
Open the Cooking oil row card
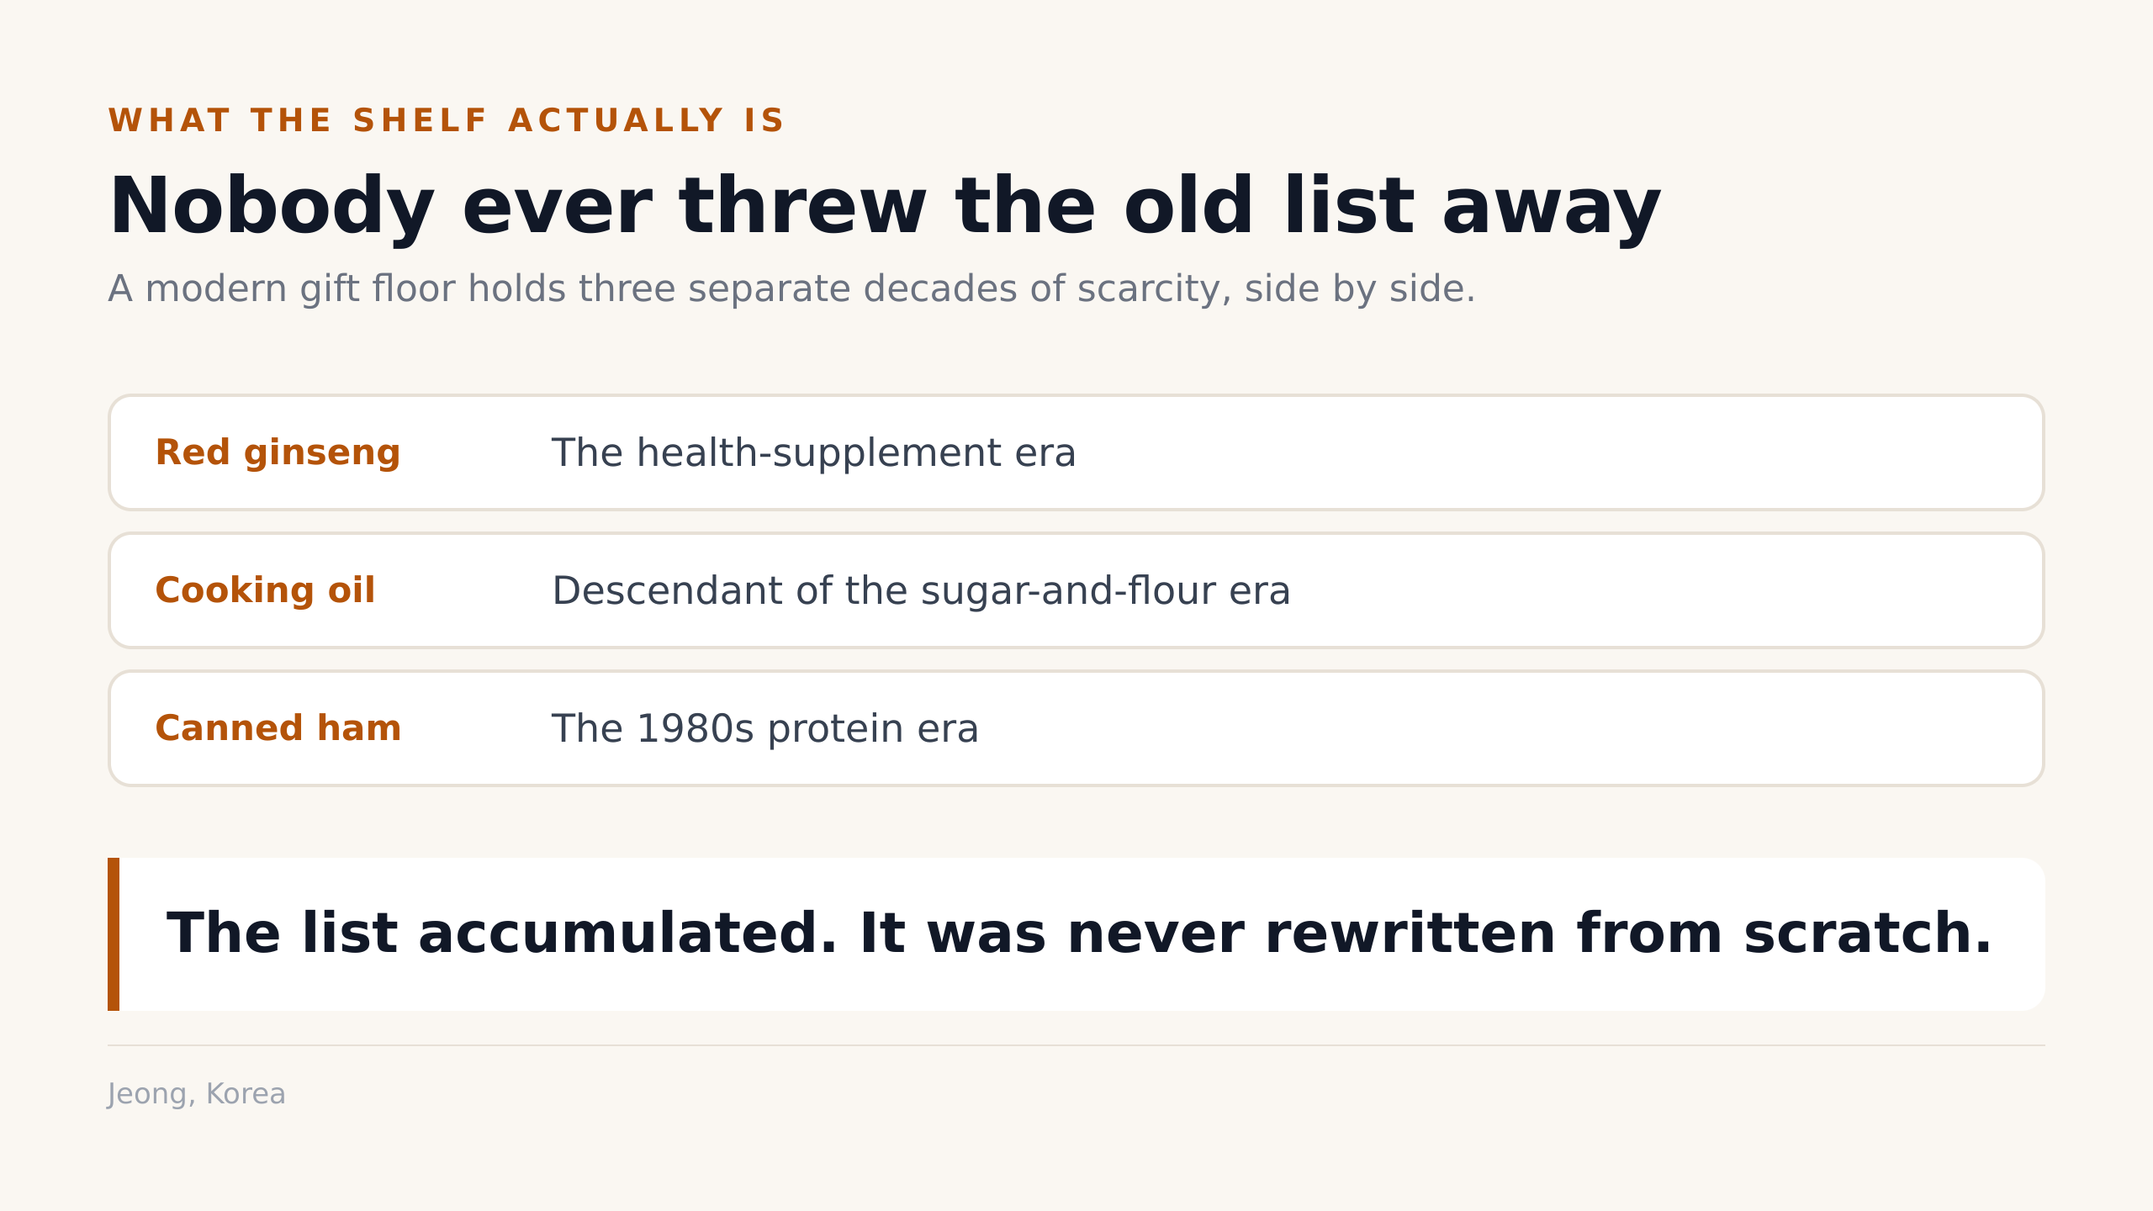1076,590
